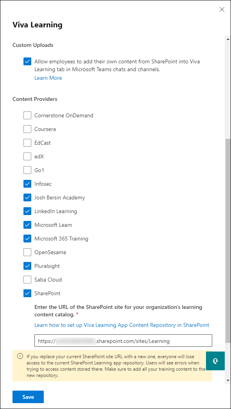Uncheck the SharePoint content provider

(27, 293)
